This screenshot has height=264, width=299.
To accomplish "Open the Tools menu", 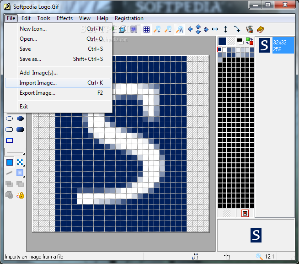I will [44, 18].
